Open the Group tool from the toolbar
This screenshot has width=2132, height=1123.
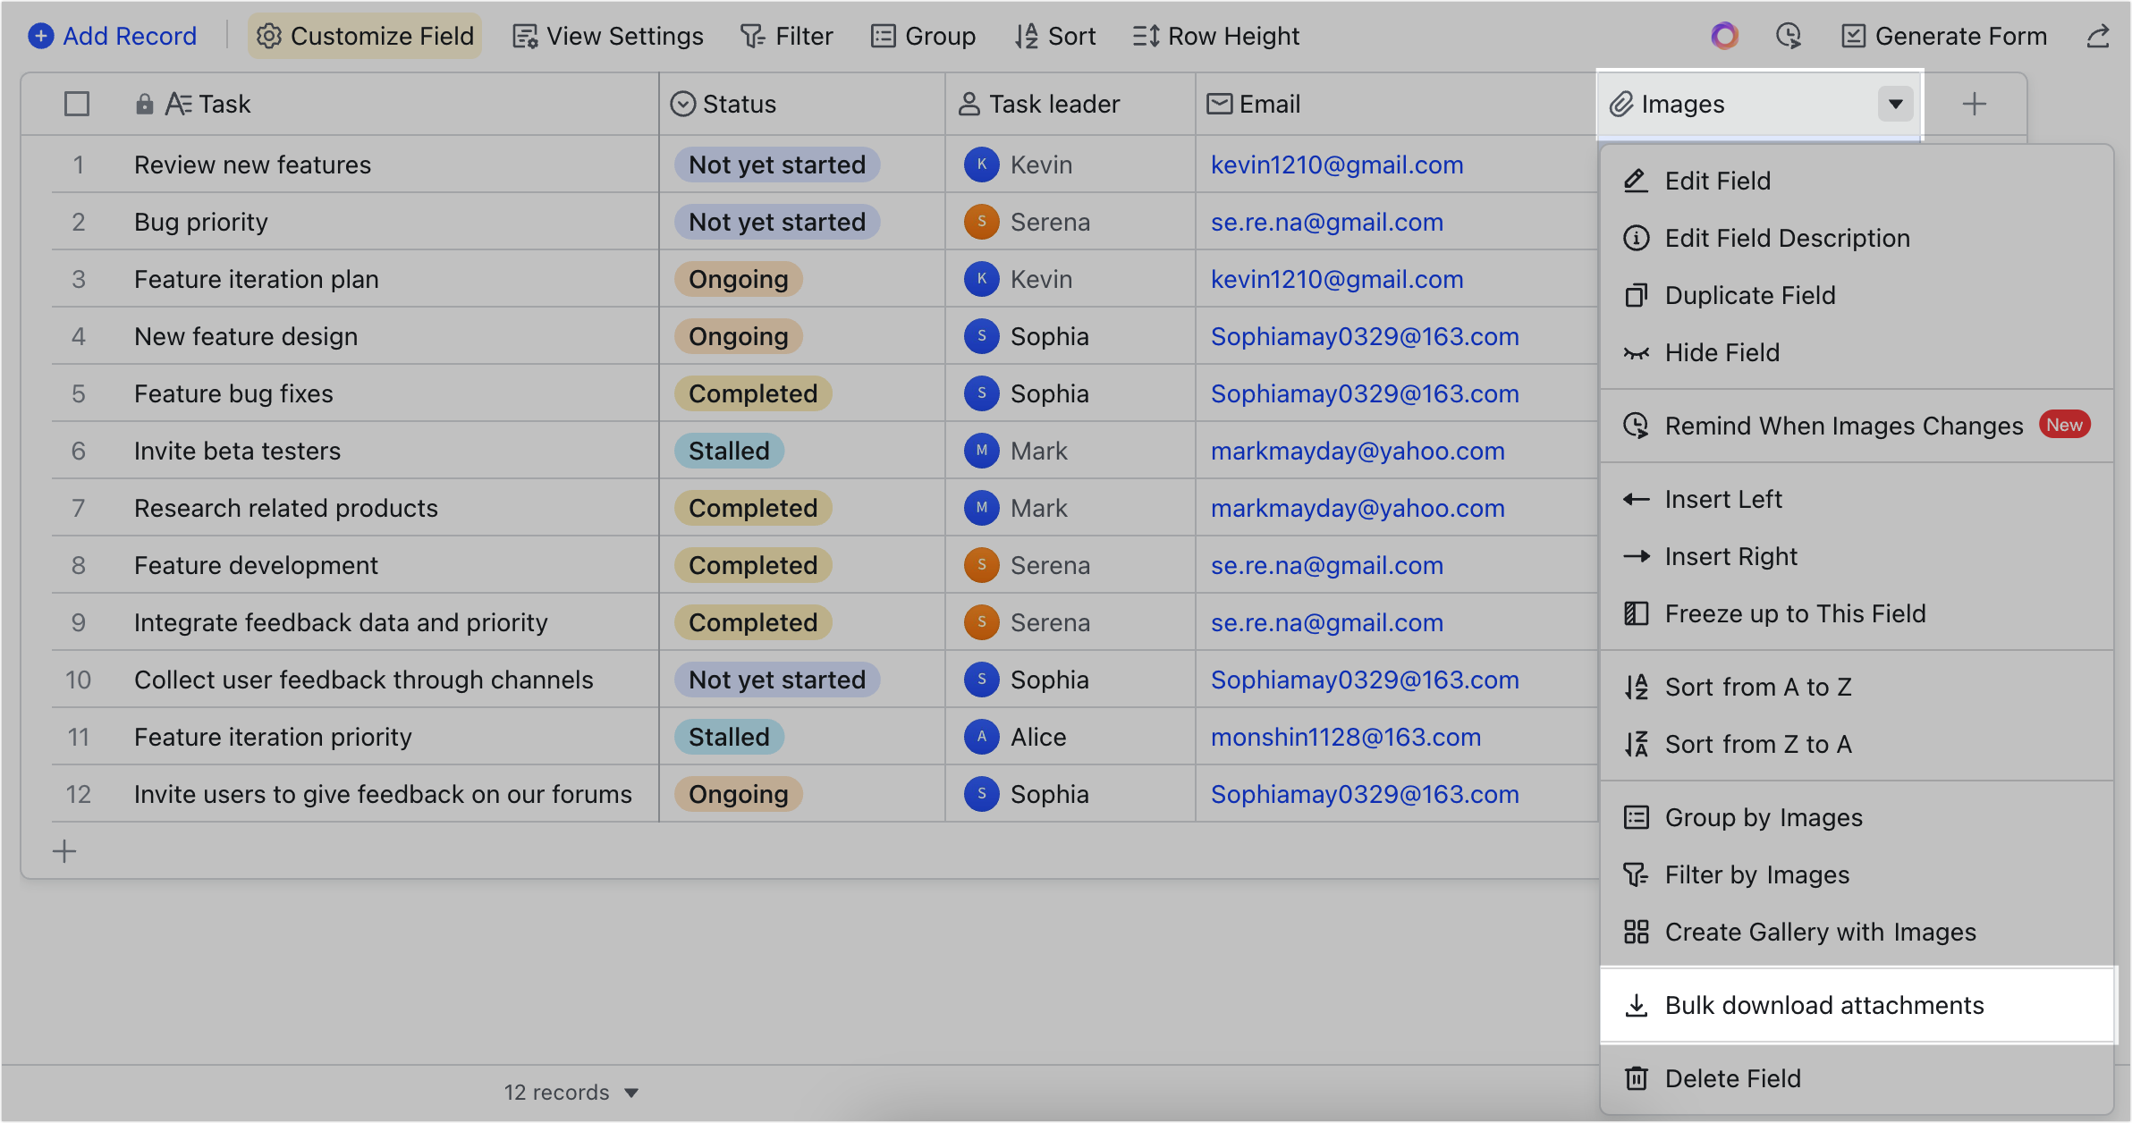click(923, 36)
